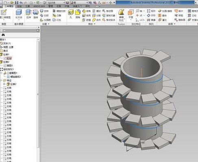Apply Circular pattern (环形)
This screenshot has height=162, width=198.
151,15
